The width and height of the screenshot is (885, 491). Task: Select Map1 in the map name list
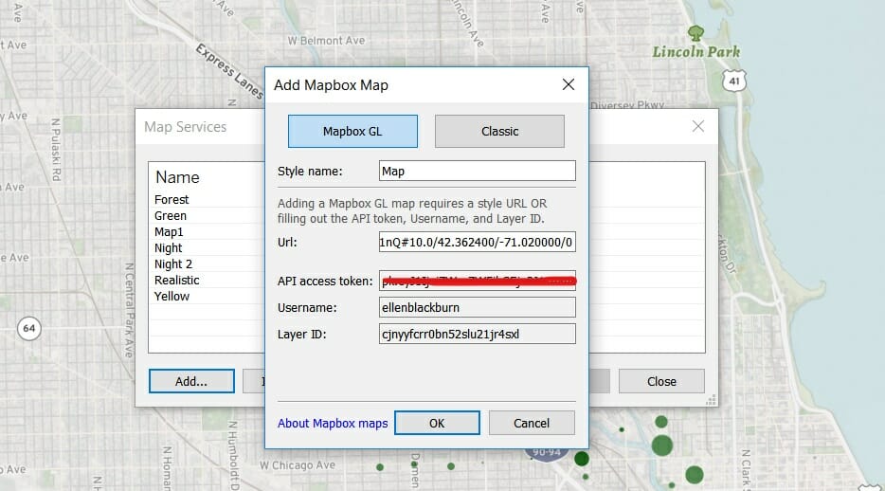(x=169, y=232)
